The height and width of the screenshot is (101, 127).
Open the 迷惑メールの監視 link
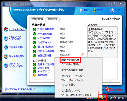tap(46, 51)
